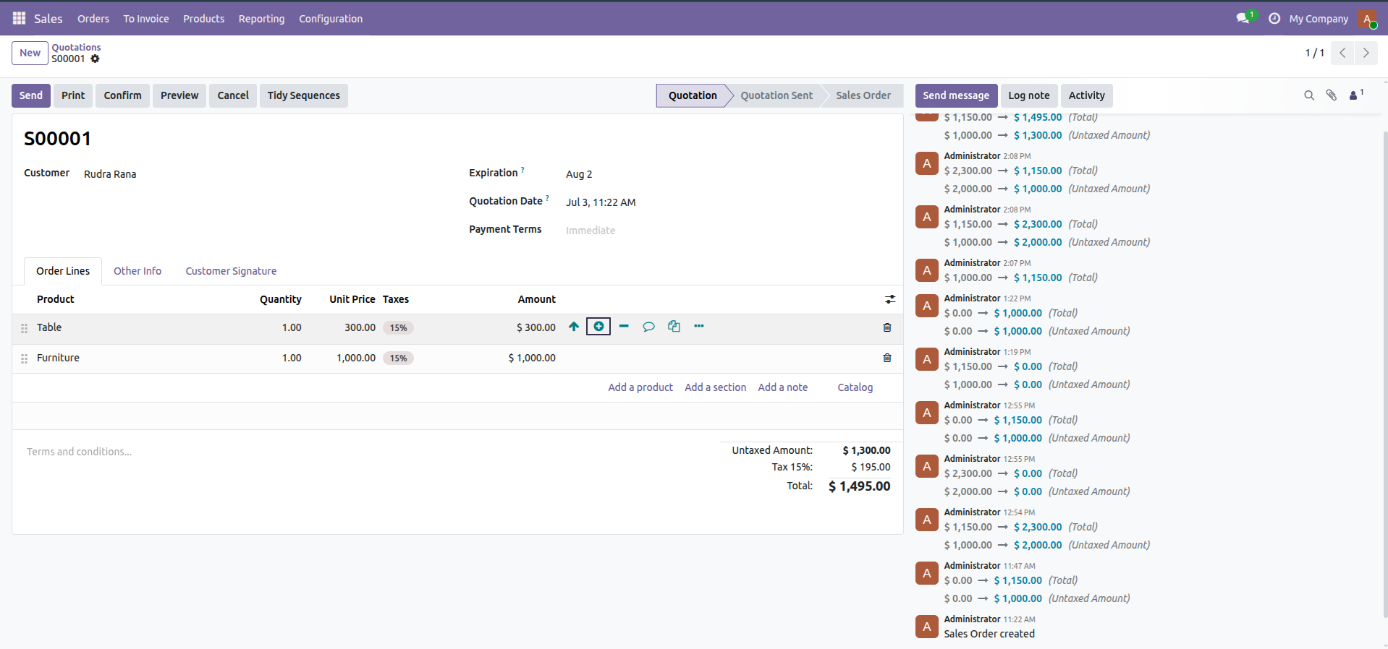Select the Quotation Sent status stage
Screen dimensions: 1388x649
pyautogui.click(x=776, y=95)
